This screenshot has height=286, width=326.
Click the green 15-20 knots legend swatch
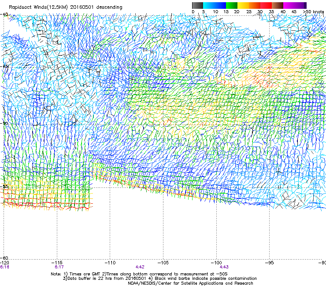tap(232, 5)
